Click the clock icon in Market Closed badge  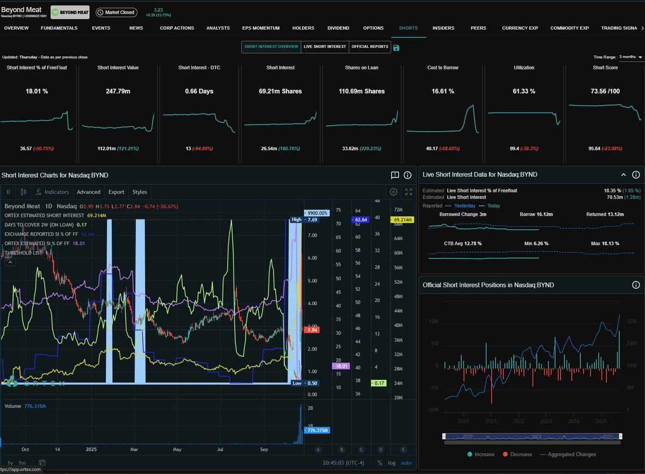101,12
